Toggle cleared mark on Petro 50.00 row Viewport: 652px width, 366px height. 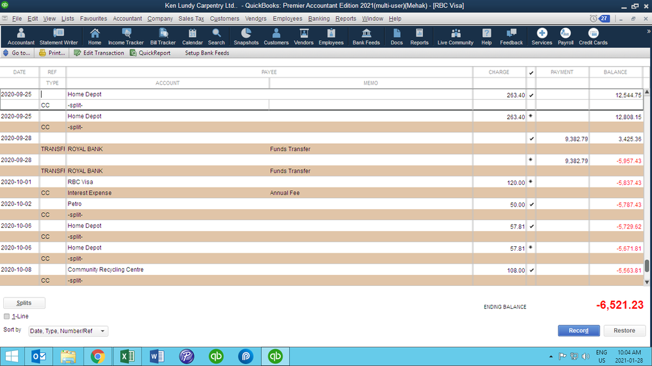click(x=531, y=204)
